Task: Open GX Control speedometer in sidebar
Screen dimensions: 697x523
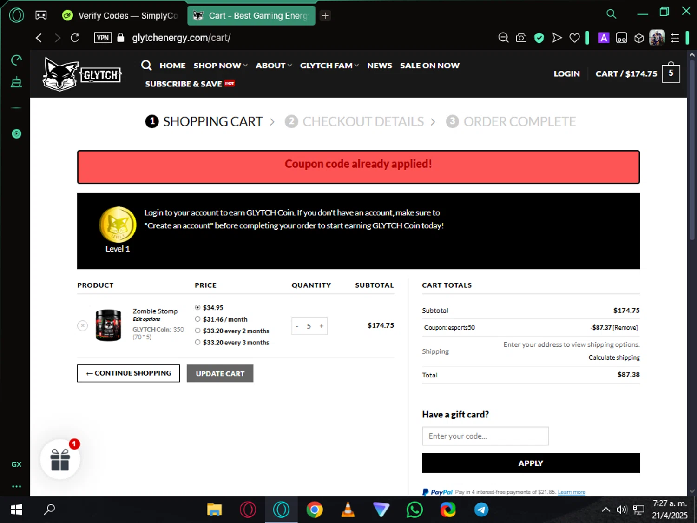Action: pos(16,60)
